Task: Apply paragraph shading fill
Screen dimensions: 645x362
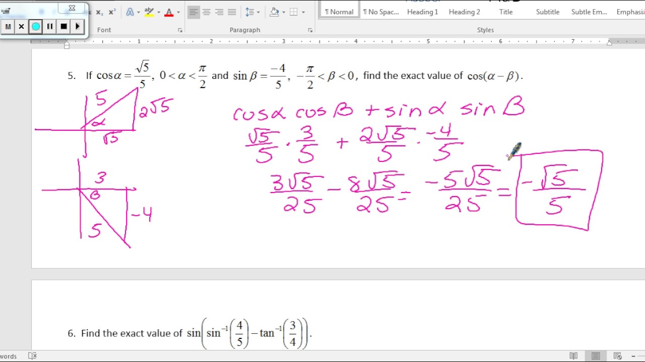Action: pos(274,12)
